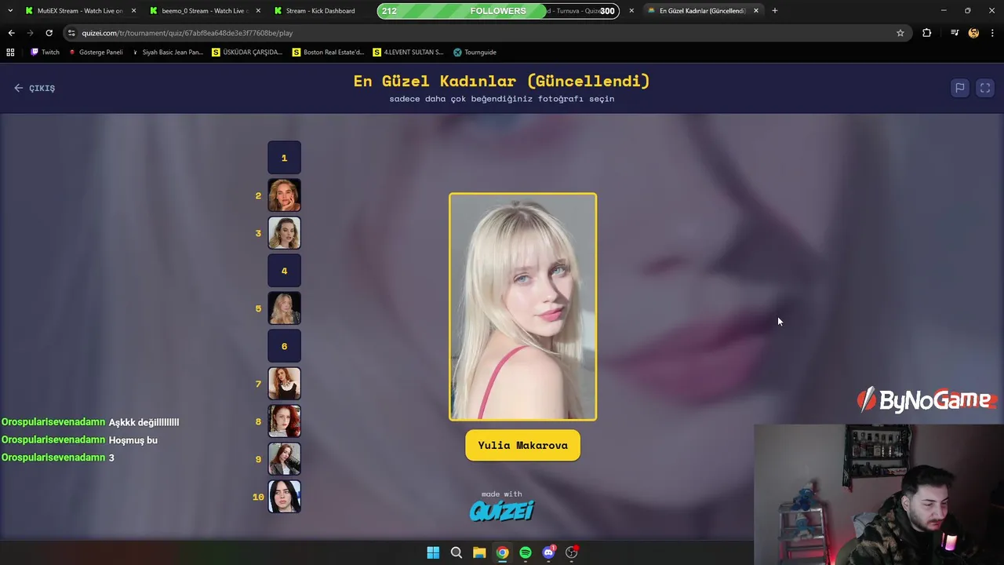Open the media control icon in toolbar
This screenshot has width=1004, height=565.
(x=955, y=33)
